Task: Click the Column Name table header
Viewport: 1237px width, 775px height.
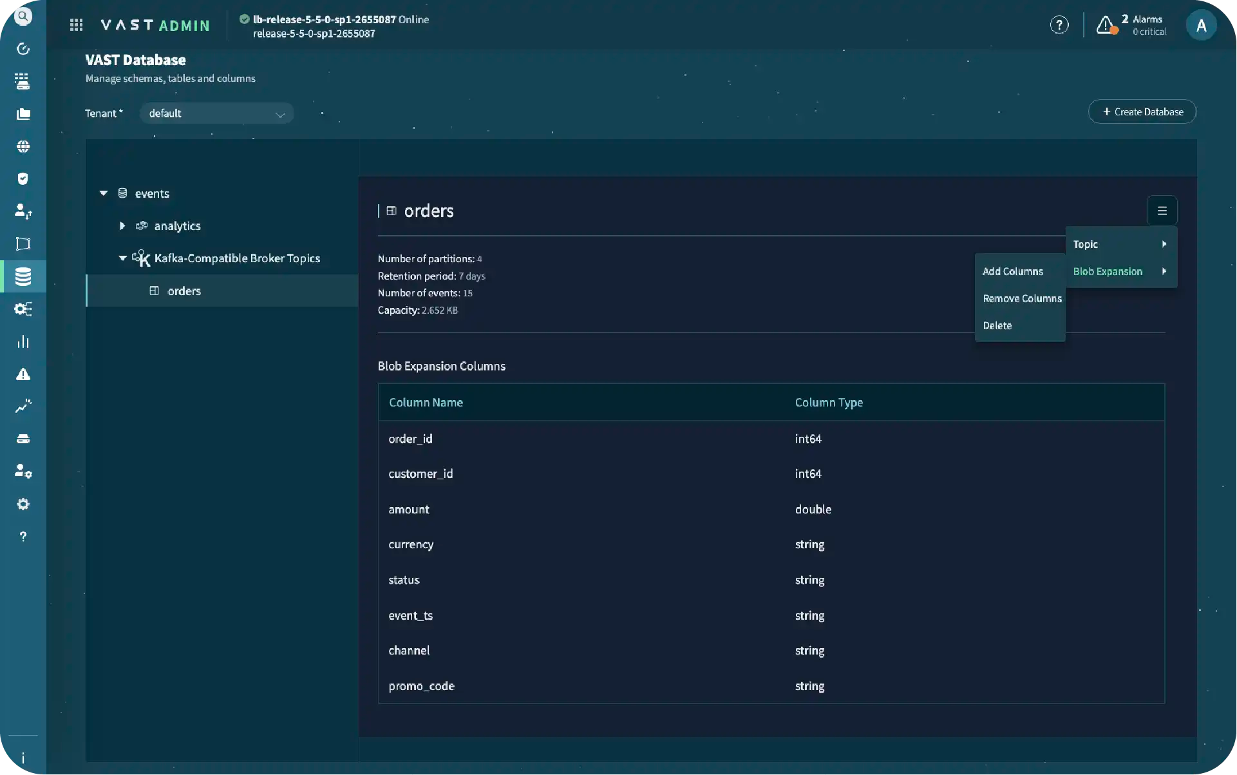Action: (426, 403)
